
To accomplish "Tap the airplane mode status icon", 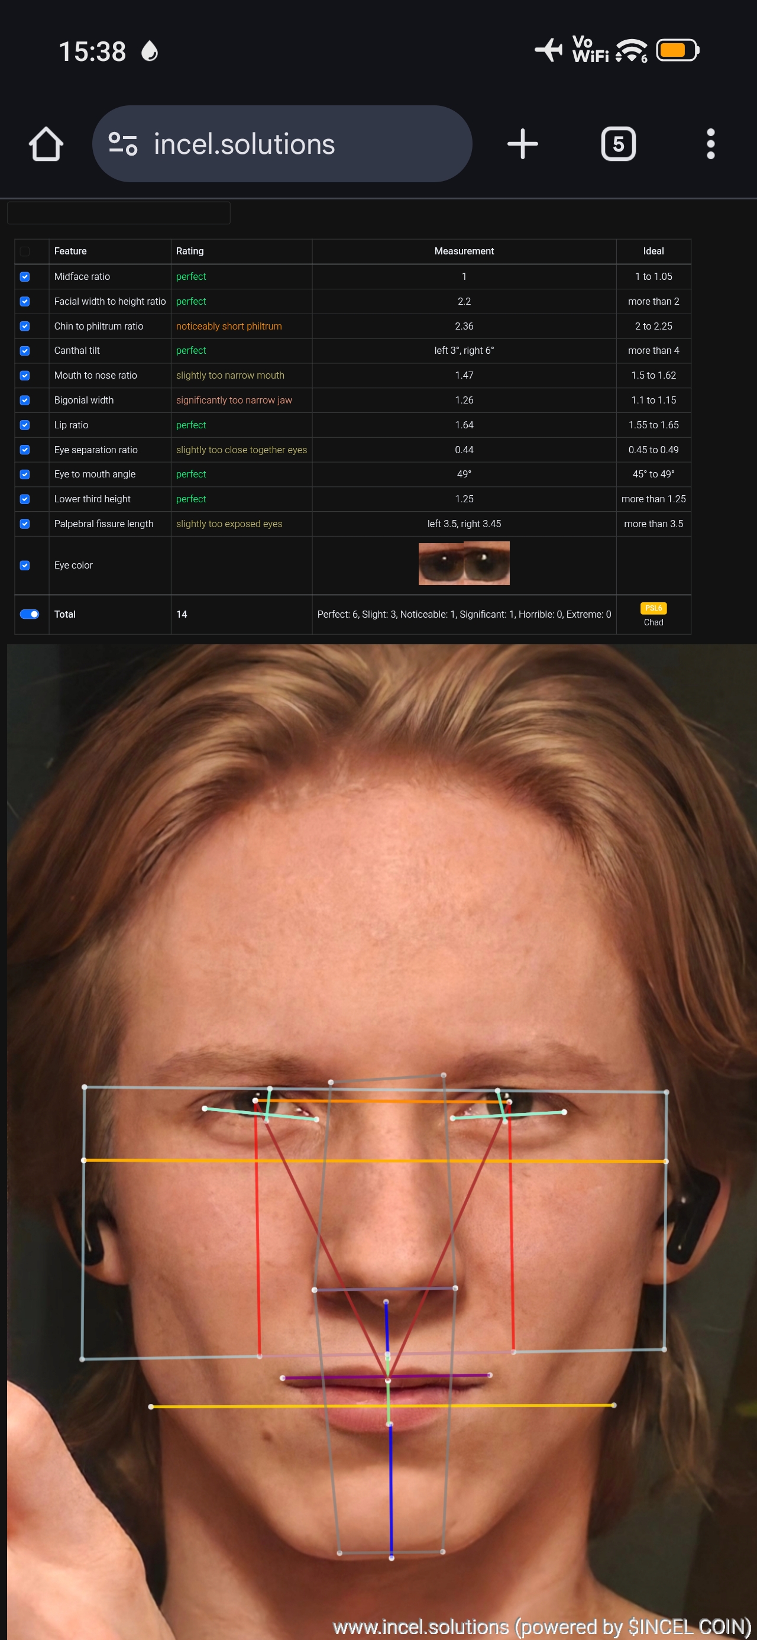I will [548, 50].
